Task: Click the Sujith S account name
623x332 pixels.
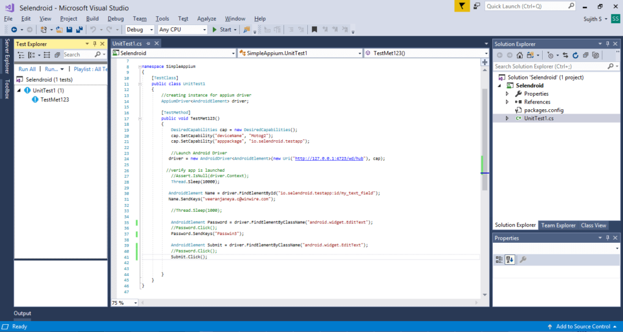Action: (x=593, y=19)
